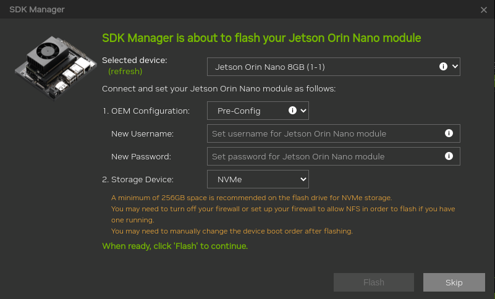The width and height of the screenshot is (495, 299).
Task: Click the Jetson Orin Nano board image
Action: 56,68
